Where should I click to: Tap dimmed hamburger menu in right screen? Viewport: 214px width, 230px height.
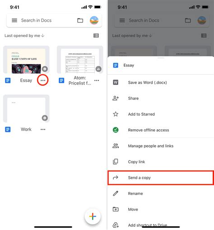(122, 20)
